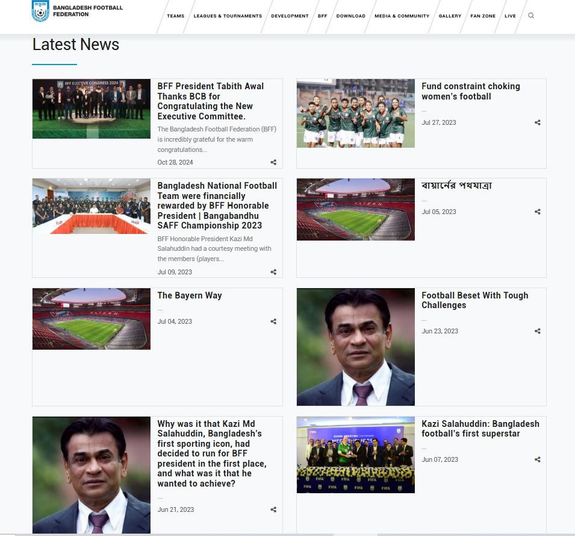Expand Leagues & Tournaments menu
Image resolution: width=575 pixels, height=536 pixels.
pyautogui.click(x=228, y=16)
